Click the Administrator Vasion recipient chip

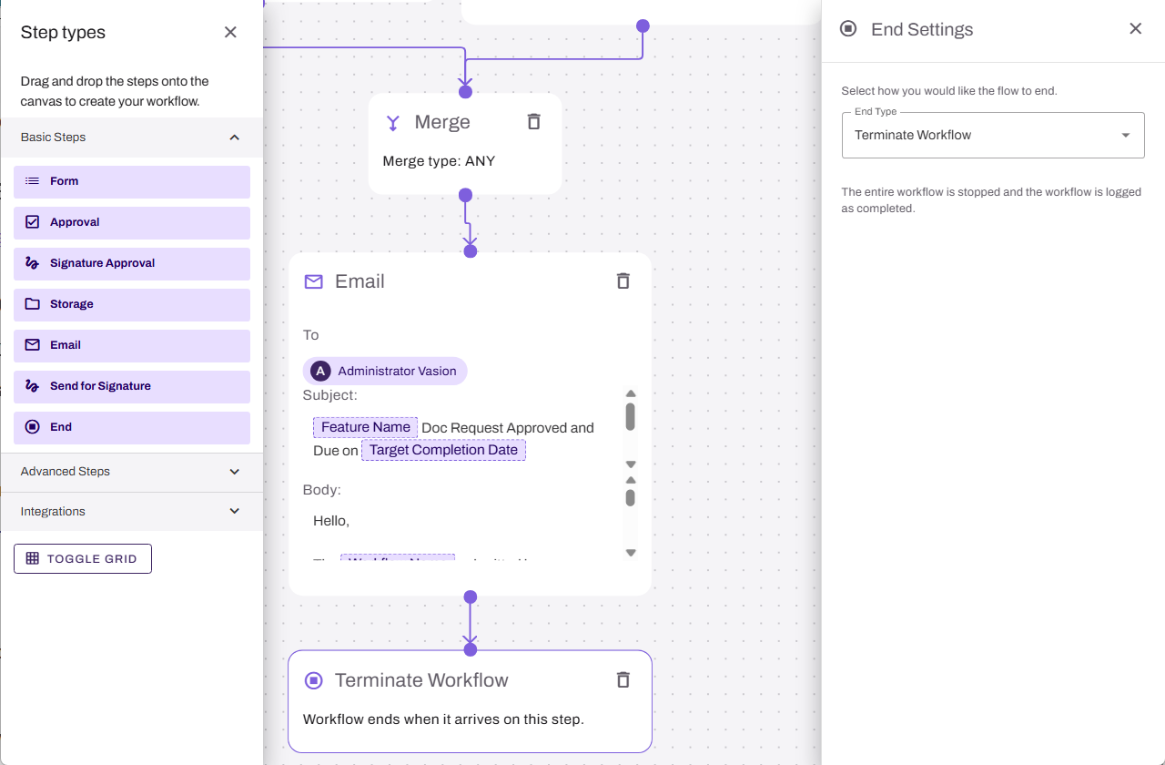tap(385, 372)
